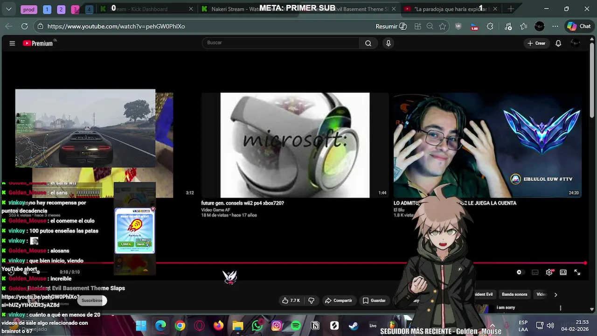The height and width of the screenshot is (336, 597).
Task: Click the YouTube search magnifier button
Action: coord(368,43)
